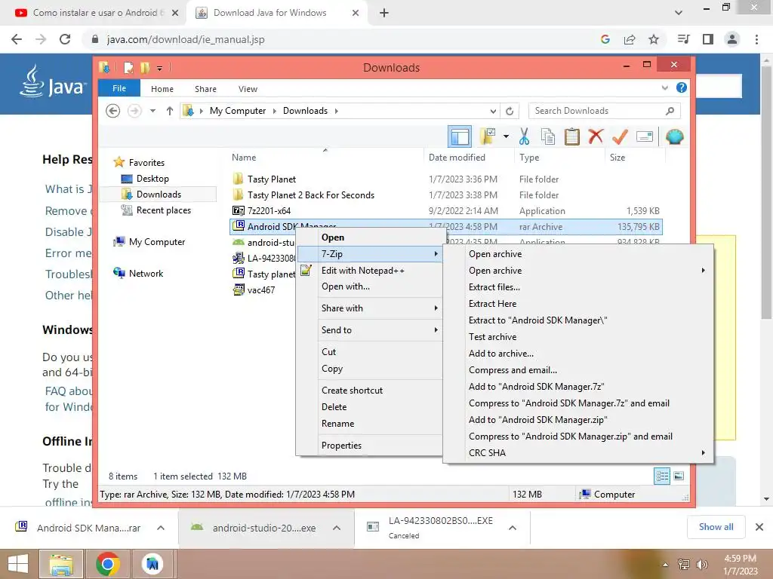773x579 pixels.
Task: Select the 7z2201-x64 application file
Action: pyautogui.click(x=269, y=211)
